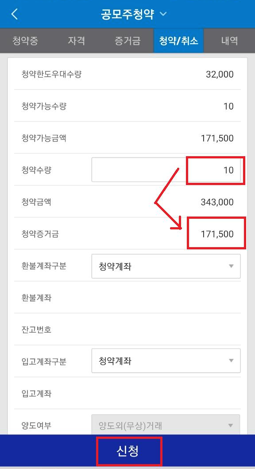
Task: Open the 환불계좌구분 selector showing 청약계좌
Action: tap(166, 266)
